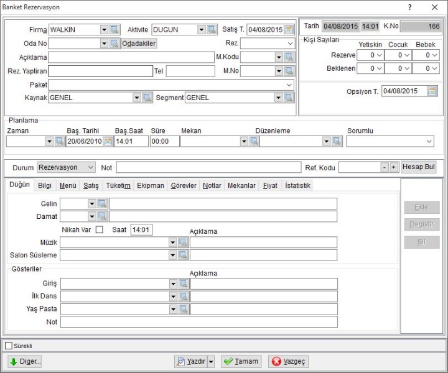This screenshot has height=373, width=448.
Task: Switch to the Görevler tab
Action: coord(184,185)
